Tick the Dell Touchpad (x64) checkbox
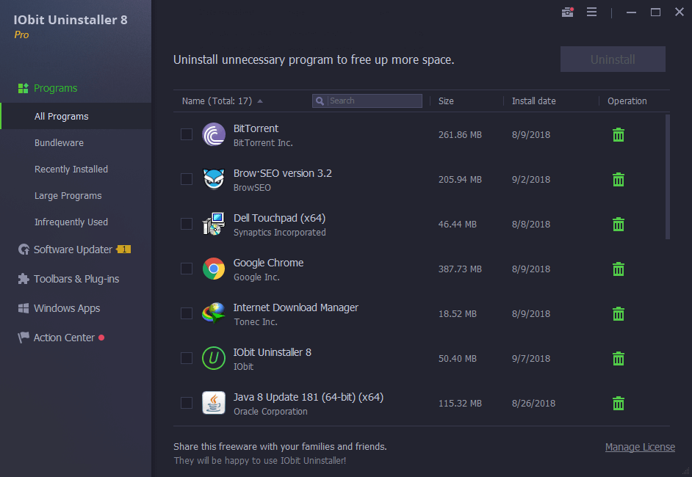This screenshot has width=692, height=477. (187, 224)
